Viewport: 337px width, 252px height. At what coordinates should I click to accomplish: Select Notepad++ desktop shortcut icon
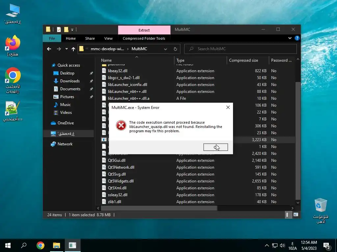[x=13, y=111]
